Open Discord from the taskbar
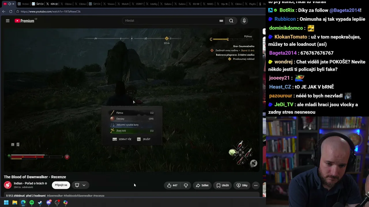This screenshot has width=369, height=207. pyautogui.click(x=49, y=202)
